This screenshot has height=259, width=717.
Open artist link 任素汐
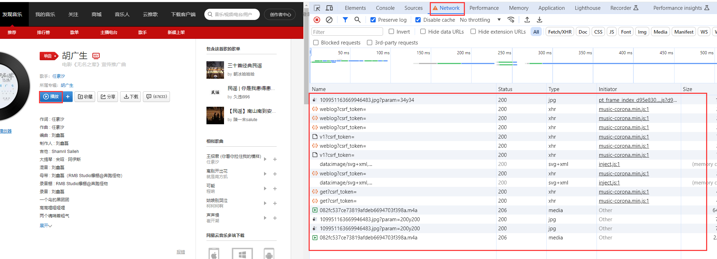point(59,76)
